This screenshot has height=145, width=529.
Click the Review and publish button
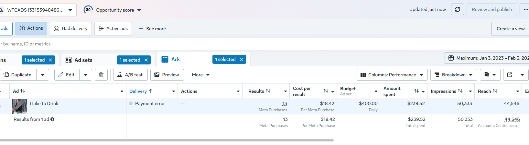click(x=491, y=9)
